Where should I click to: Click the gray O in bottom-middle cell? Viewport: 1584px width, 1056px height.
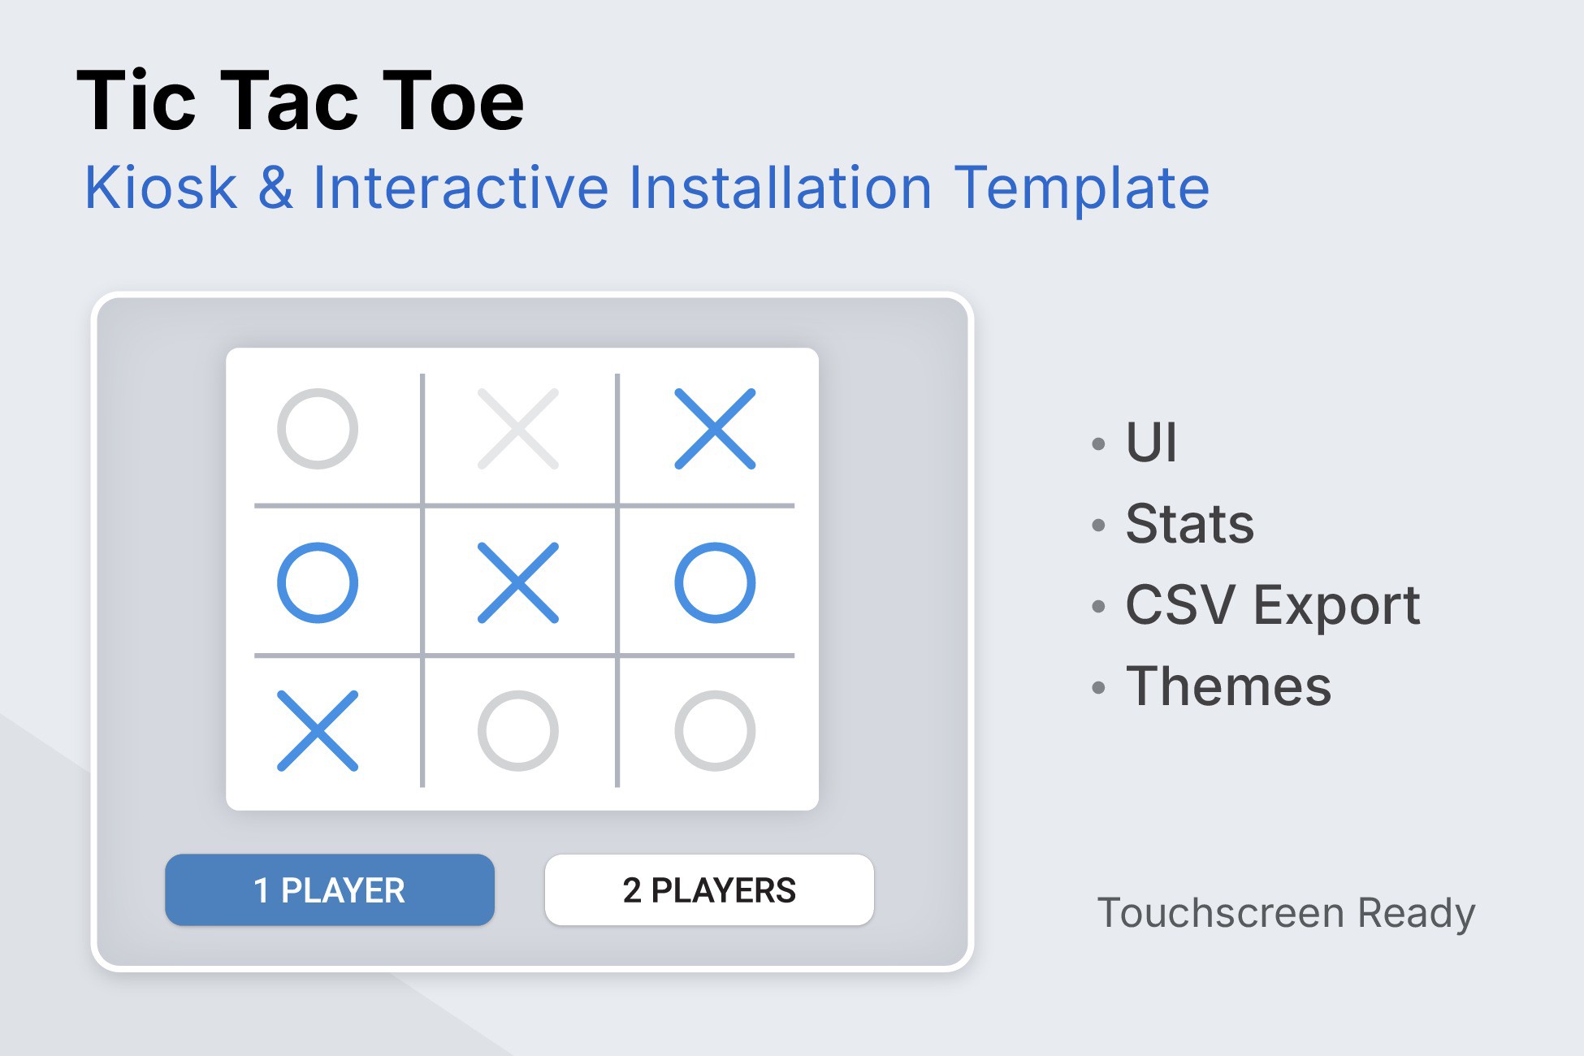pyautogui.click(x=518, y=730)
